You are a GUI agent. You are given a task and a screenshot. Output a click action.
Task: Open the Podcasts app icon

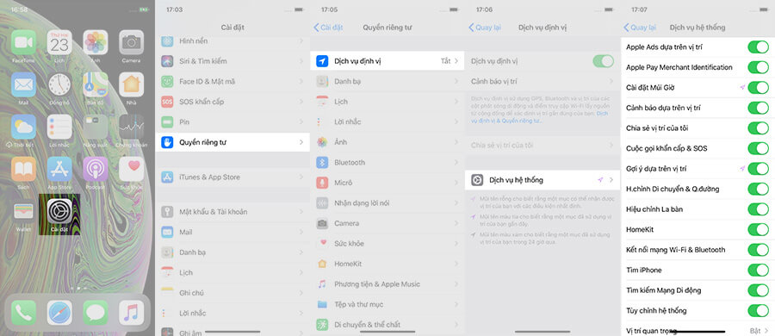96,169
